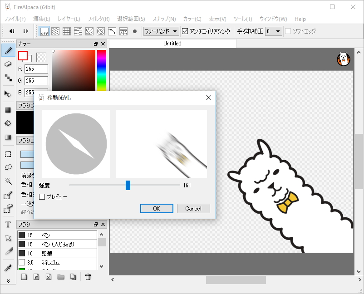Open the 手ぶれ補正 value dropdown
This screenshot has height=294, width=364.
point(274,31)
